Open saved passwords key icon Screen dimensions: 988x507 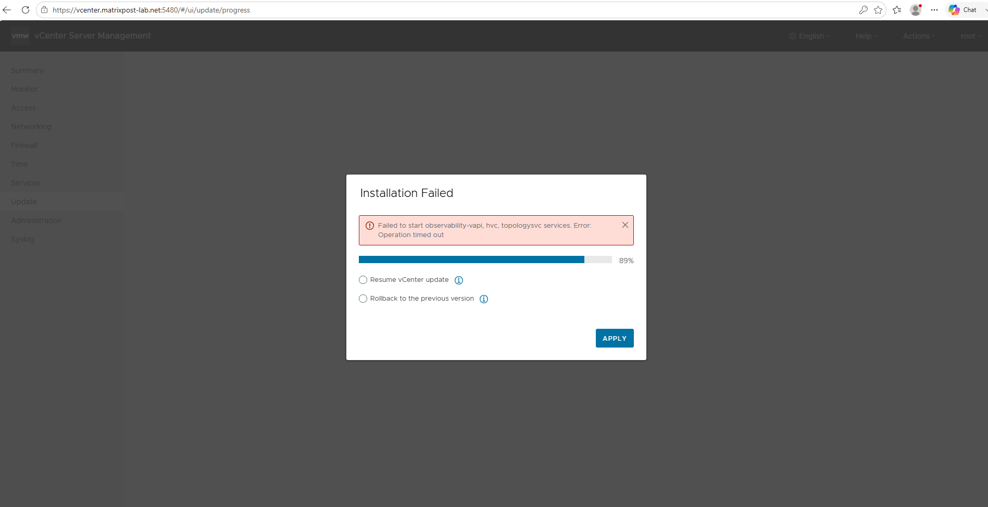tap(864, 10)
